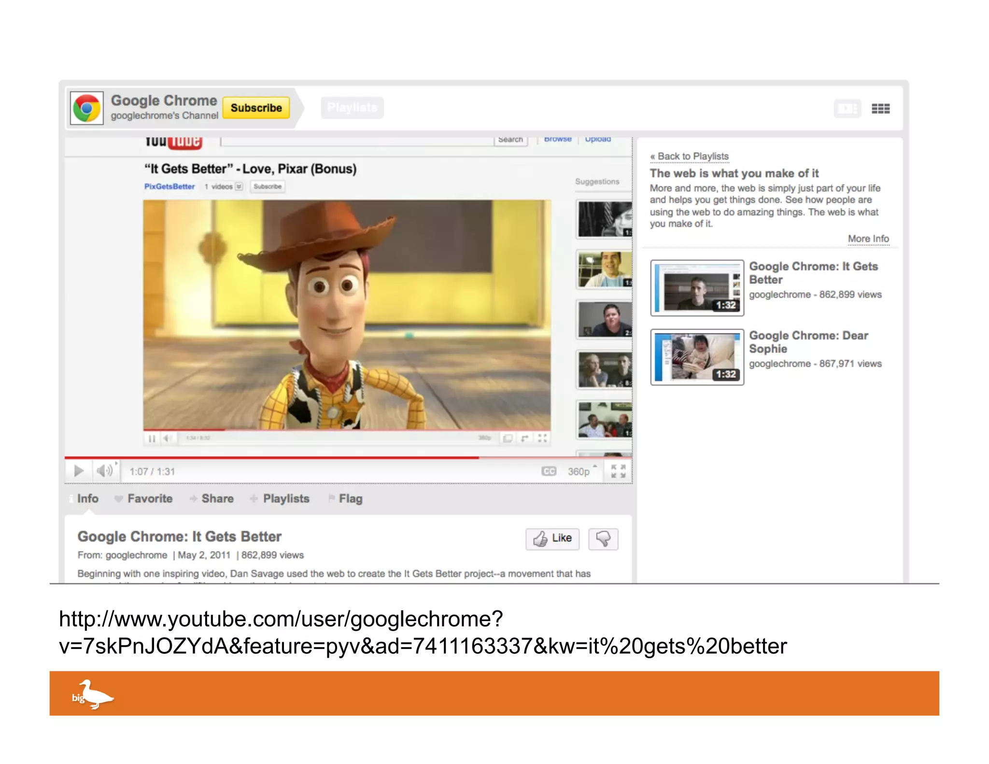Click the Like thumbs-up button
Screen dimensions: 989x764
click(x=552, y=538)
